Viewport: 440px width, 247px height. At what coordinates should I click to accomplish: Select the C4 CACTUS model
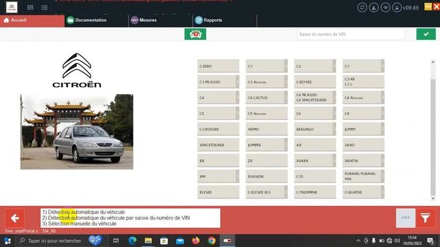(x=267, y=97)
